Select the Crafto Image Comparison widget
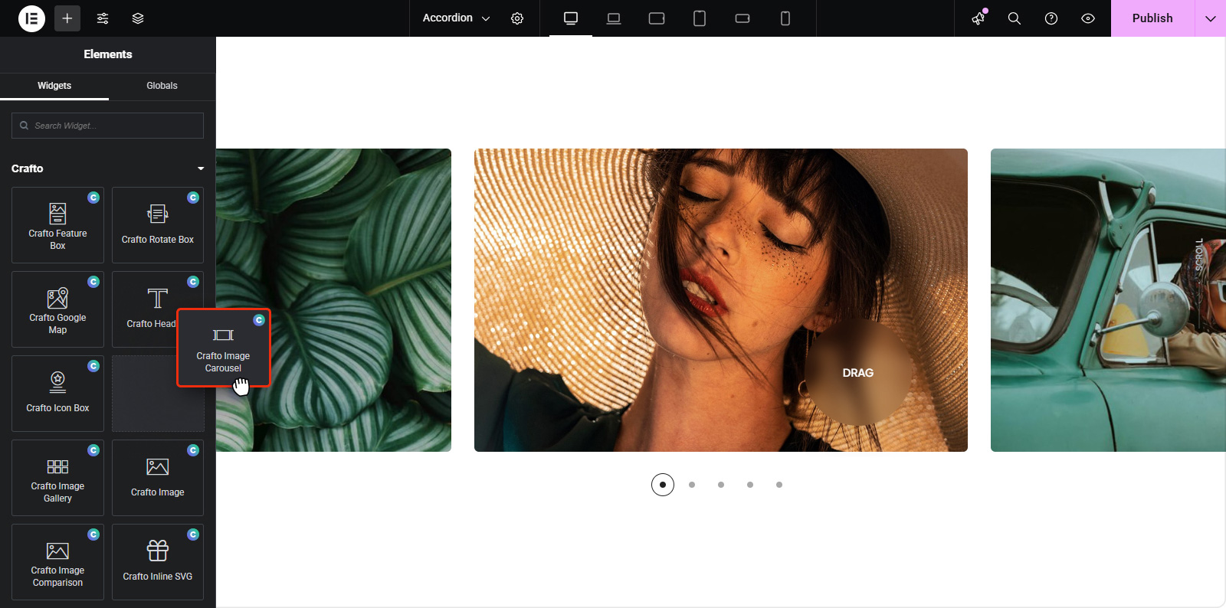Screen dimensions: 1226x608 (57, 562)
